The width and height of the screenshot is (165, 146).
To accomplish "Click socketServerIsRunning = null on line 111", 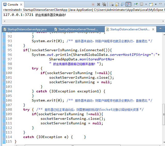I will coord(72,123).
